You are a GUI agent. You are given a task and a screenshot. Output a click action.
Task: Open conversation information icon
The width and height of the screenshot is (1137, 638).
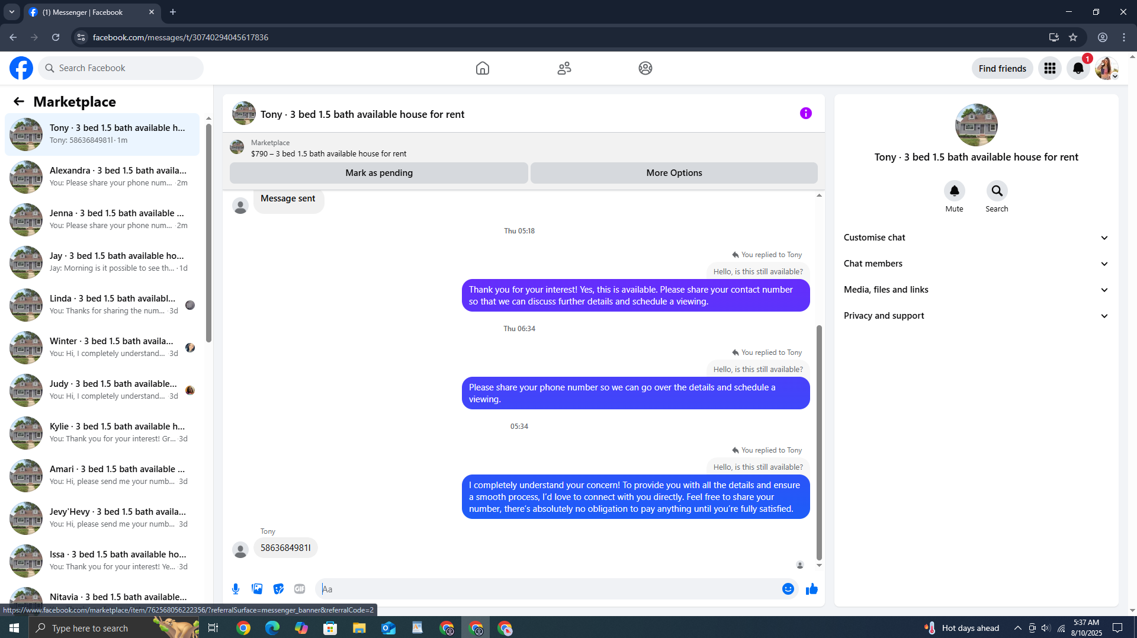pyautogui.click(x=806, y=113)
